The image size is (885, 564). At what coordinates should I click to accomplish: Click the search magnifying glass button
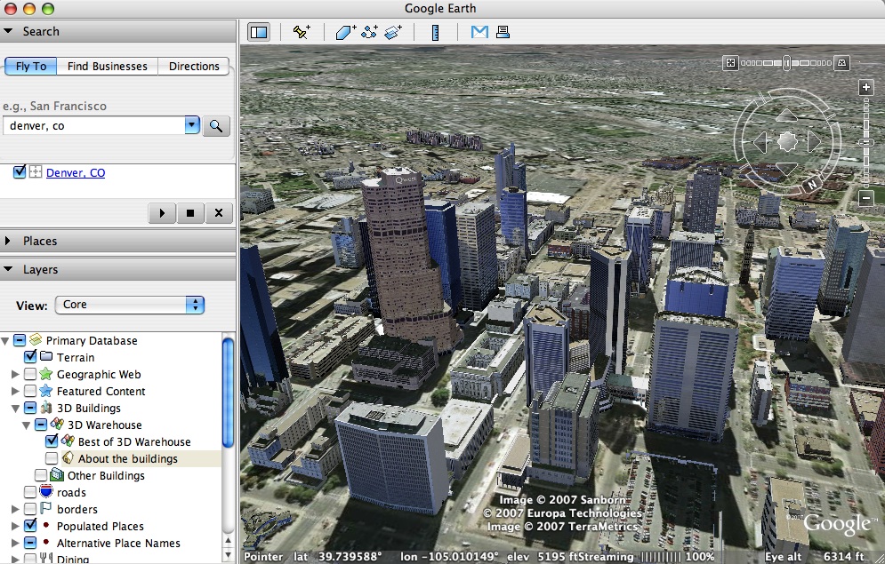coord(215,125)
